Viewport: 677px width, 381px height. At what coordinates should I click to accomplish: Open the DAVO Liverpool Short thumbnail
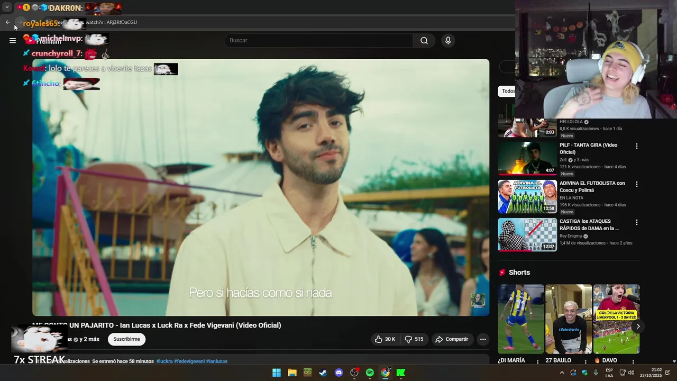pos(616,319)
